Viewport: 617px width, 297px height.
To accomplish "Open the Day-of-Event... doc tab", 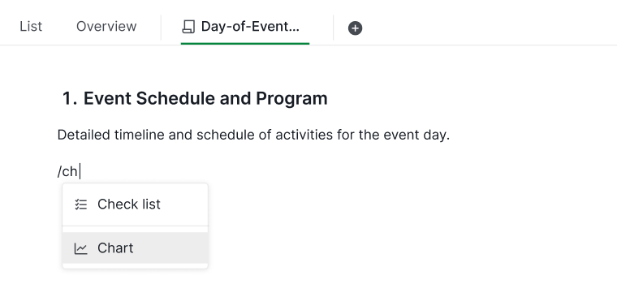I will tap(244, 27).
